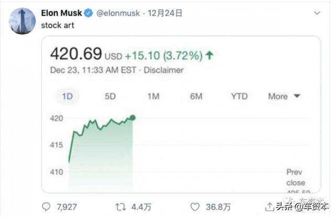
Task: Click the reply speech bubble icon
Action: pyautogui.click(x=46, y=207)
